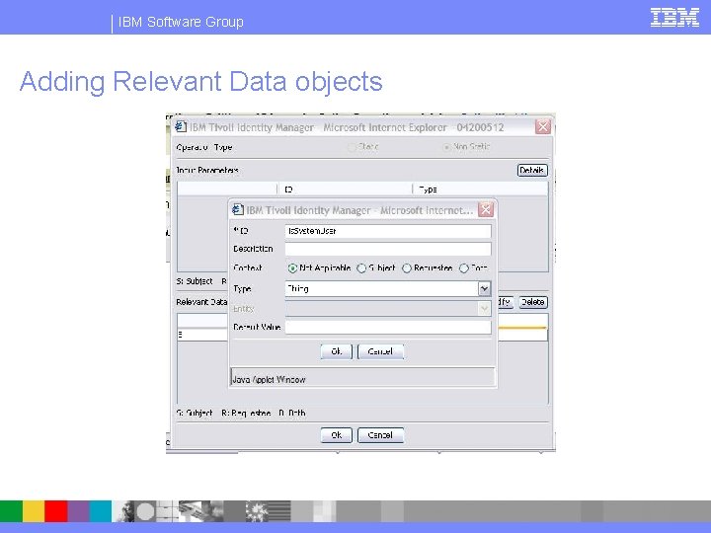This screenshot has height=533, width=711.
Task: Open the disabled Entity dropdown arrow
Action: click(484, 309)
